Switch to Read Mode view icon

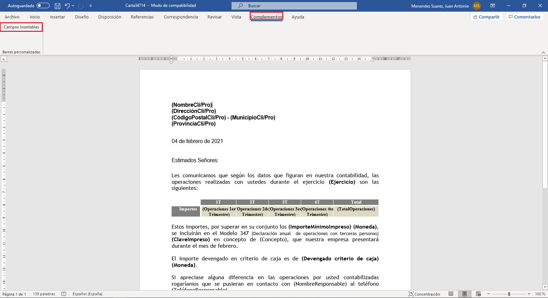pos(451,294)
